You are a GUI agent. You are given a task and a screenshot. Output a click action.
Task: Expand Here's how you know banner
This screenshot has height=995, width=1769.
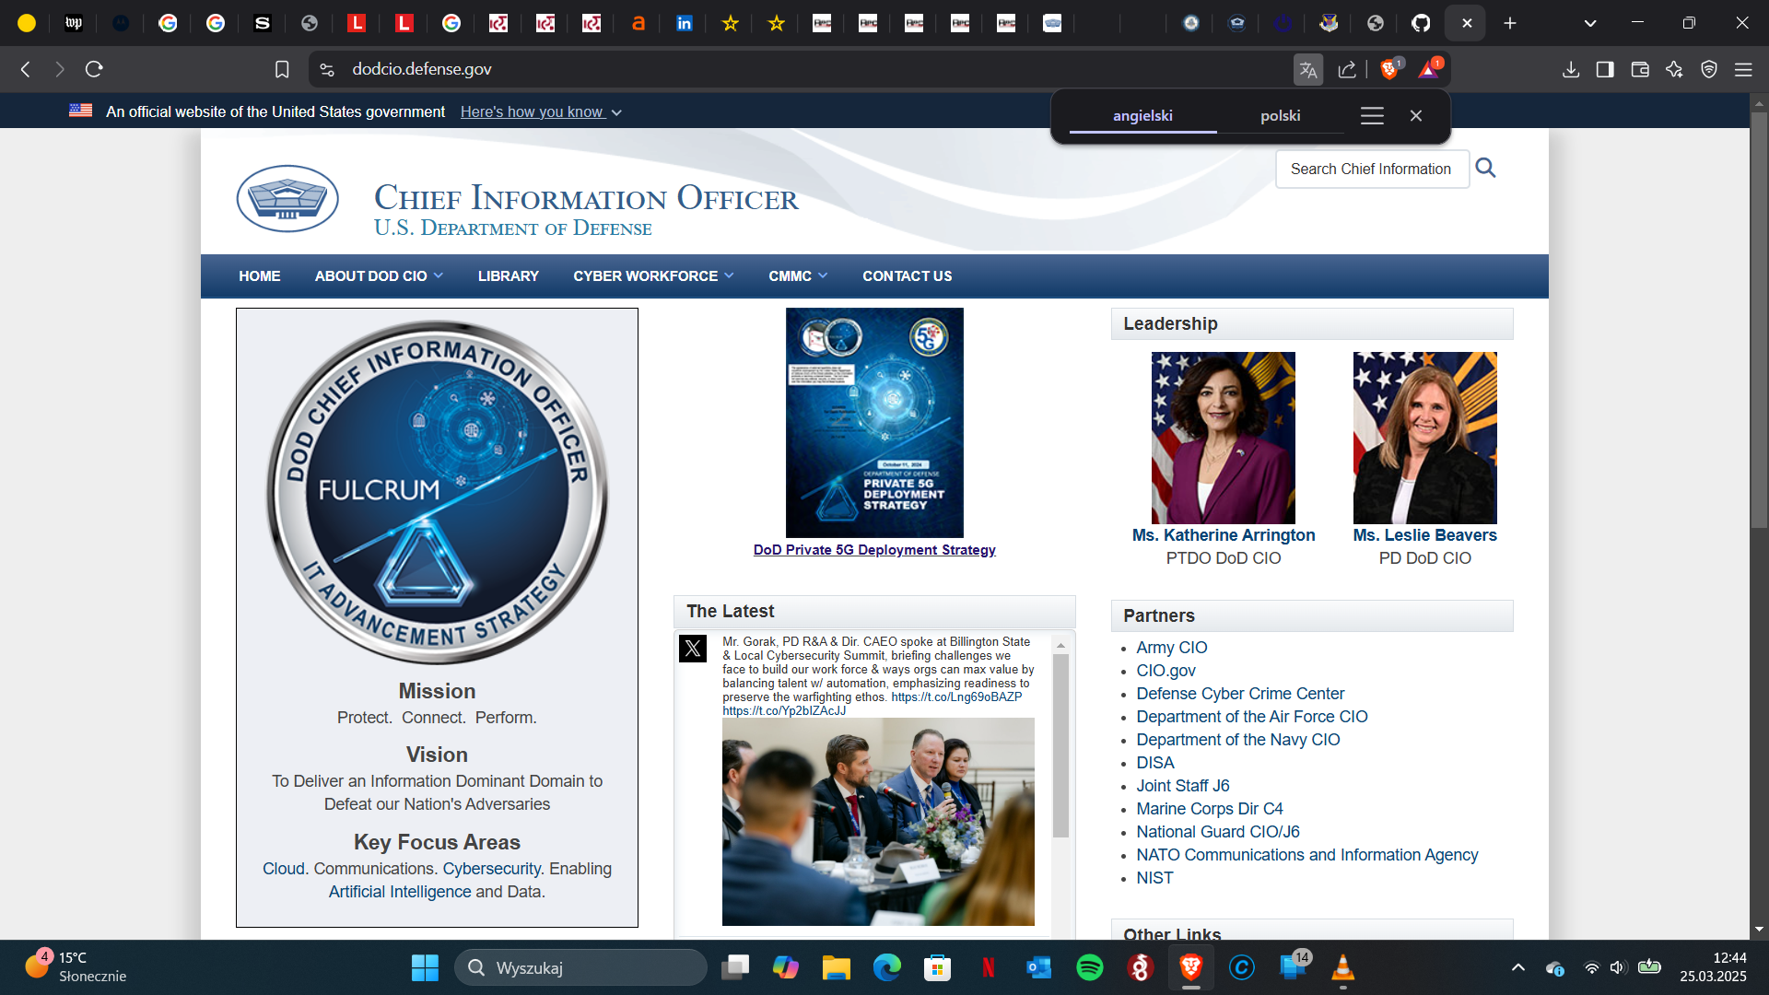click(541, 111)
